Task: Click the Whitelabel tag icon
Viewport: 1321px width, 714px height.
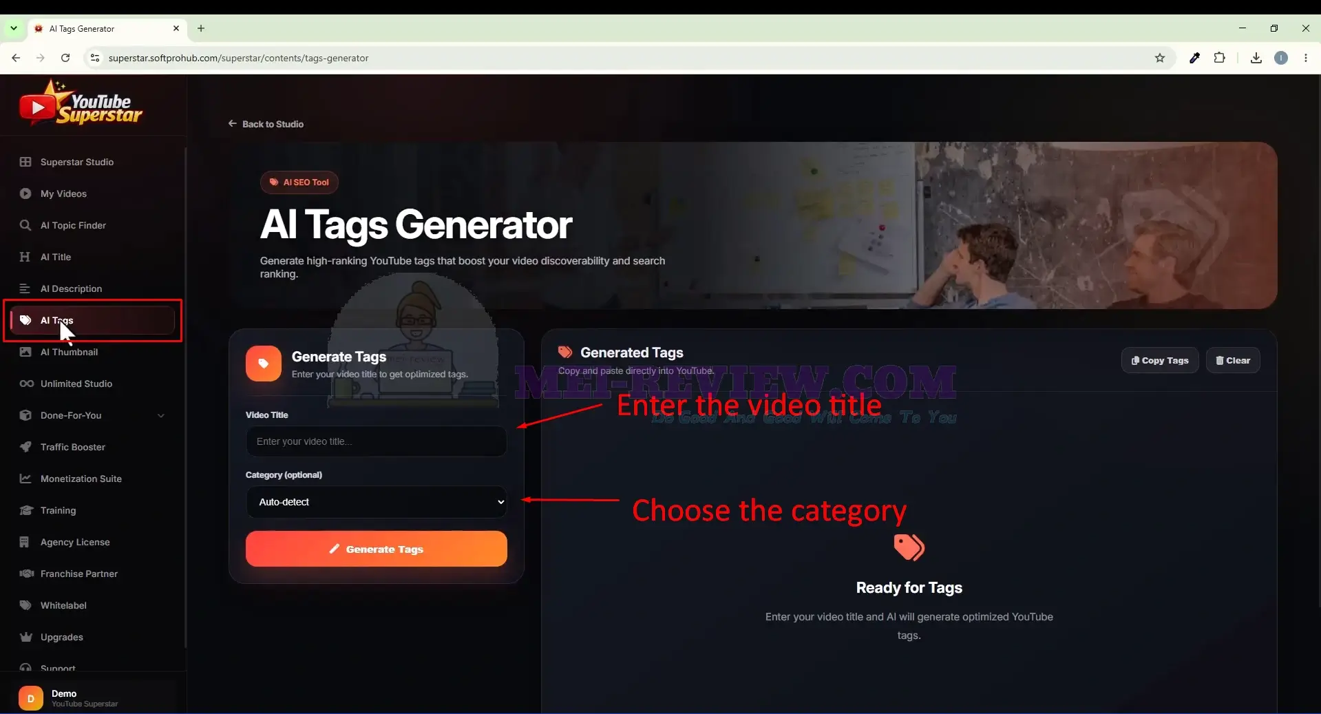Action: point(25,605)
